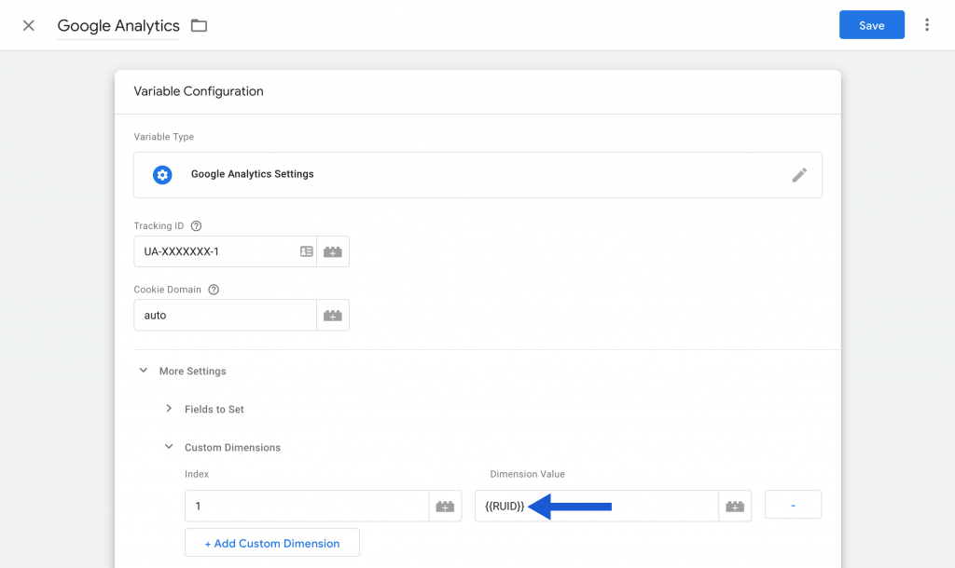Click the Dimension Value field
Screen dimensions: 955x568
[596, 506]
